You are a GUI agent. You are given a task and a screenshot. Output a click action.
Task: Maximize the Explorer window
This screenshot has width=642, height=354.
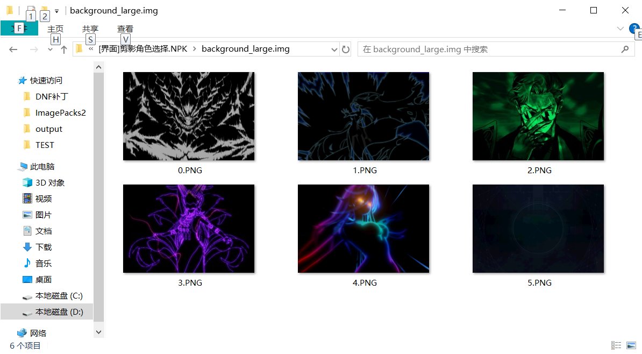[x=594, y=10]
